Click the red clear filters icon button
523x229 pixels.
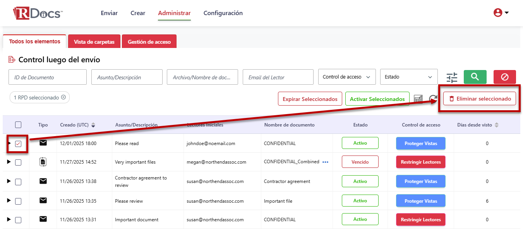(504, 77)
